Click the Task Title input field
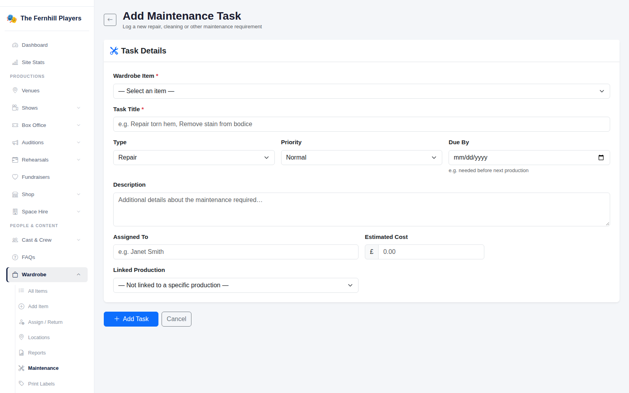 (x=362, y=124)
